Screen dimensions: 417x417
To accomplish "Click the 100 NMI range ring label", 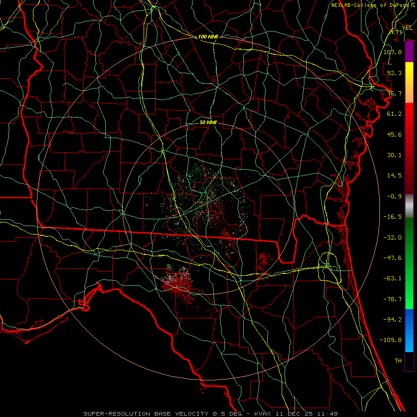I will click(208, 37).
